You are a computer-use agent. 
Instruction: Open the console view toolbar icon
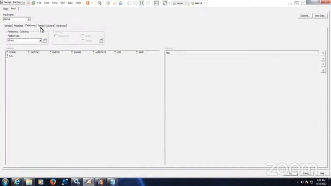(156, 3)
